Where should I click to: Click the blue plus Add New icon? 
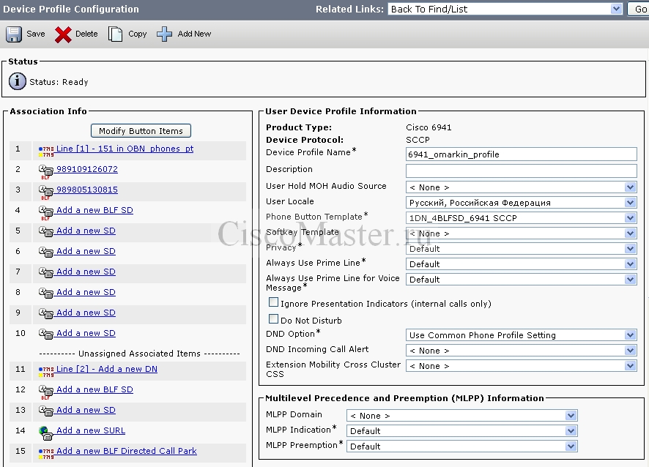point(164,34)
